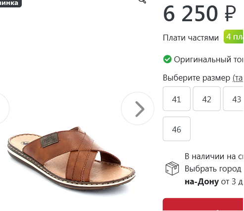Select shoe size 41
Viewport: 244px width, 211px height.
(x=177, y=99)
